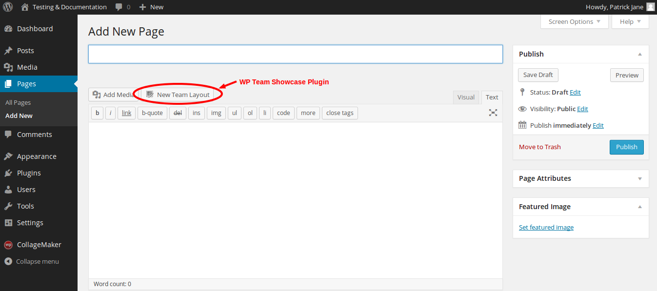The image size is (657, 291).
Task: Click the close tags button
Action: [340, 113]
